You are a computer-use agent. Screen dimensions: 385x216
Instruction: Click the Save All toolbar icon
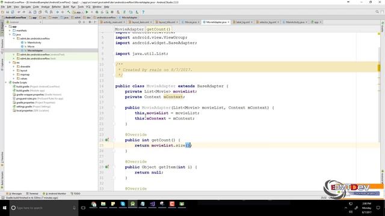click(8, 12)
